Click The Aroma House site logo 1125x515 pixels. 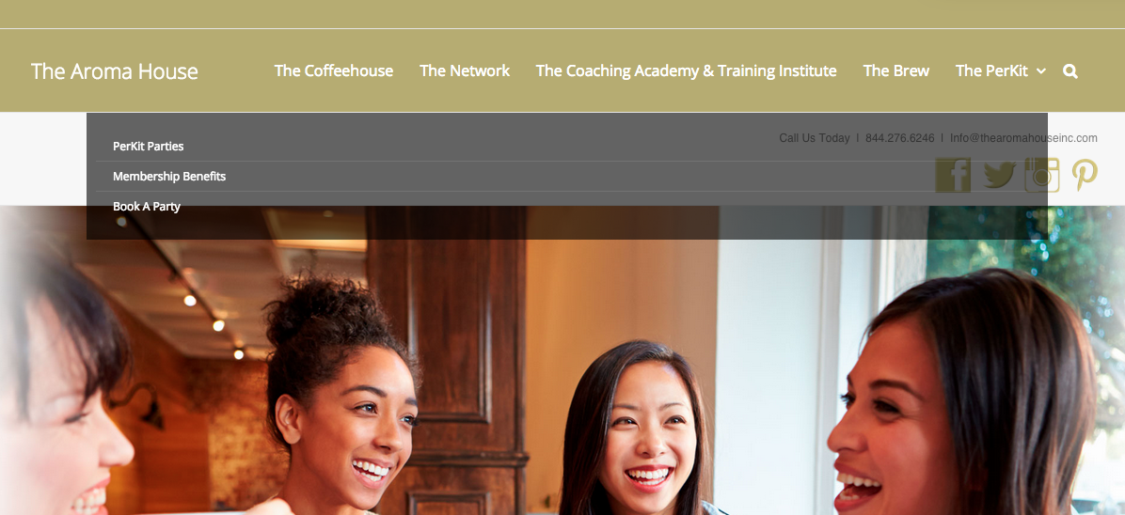point(114,71)
